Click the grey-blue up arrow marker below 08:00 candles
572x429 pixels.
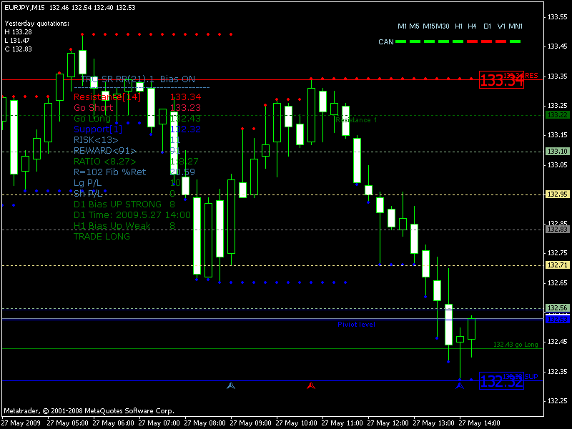pos(231,385)
